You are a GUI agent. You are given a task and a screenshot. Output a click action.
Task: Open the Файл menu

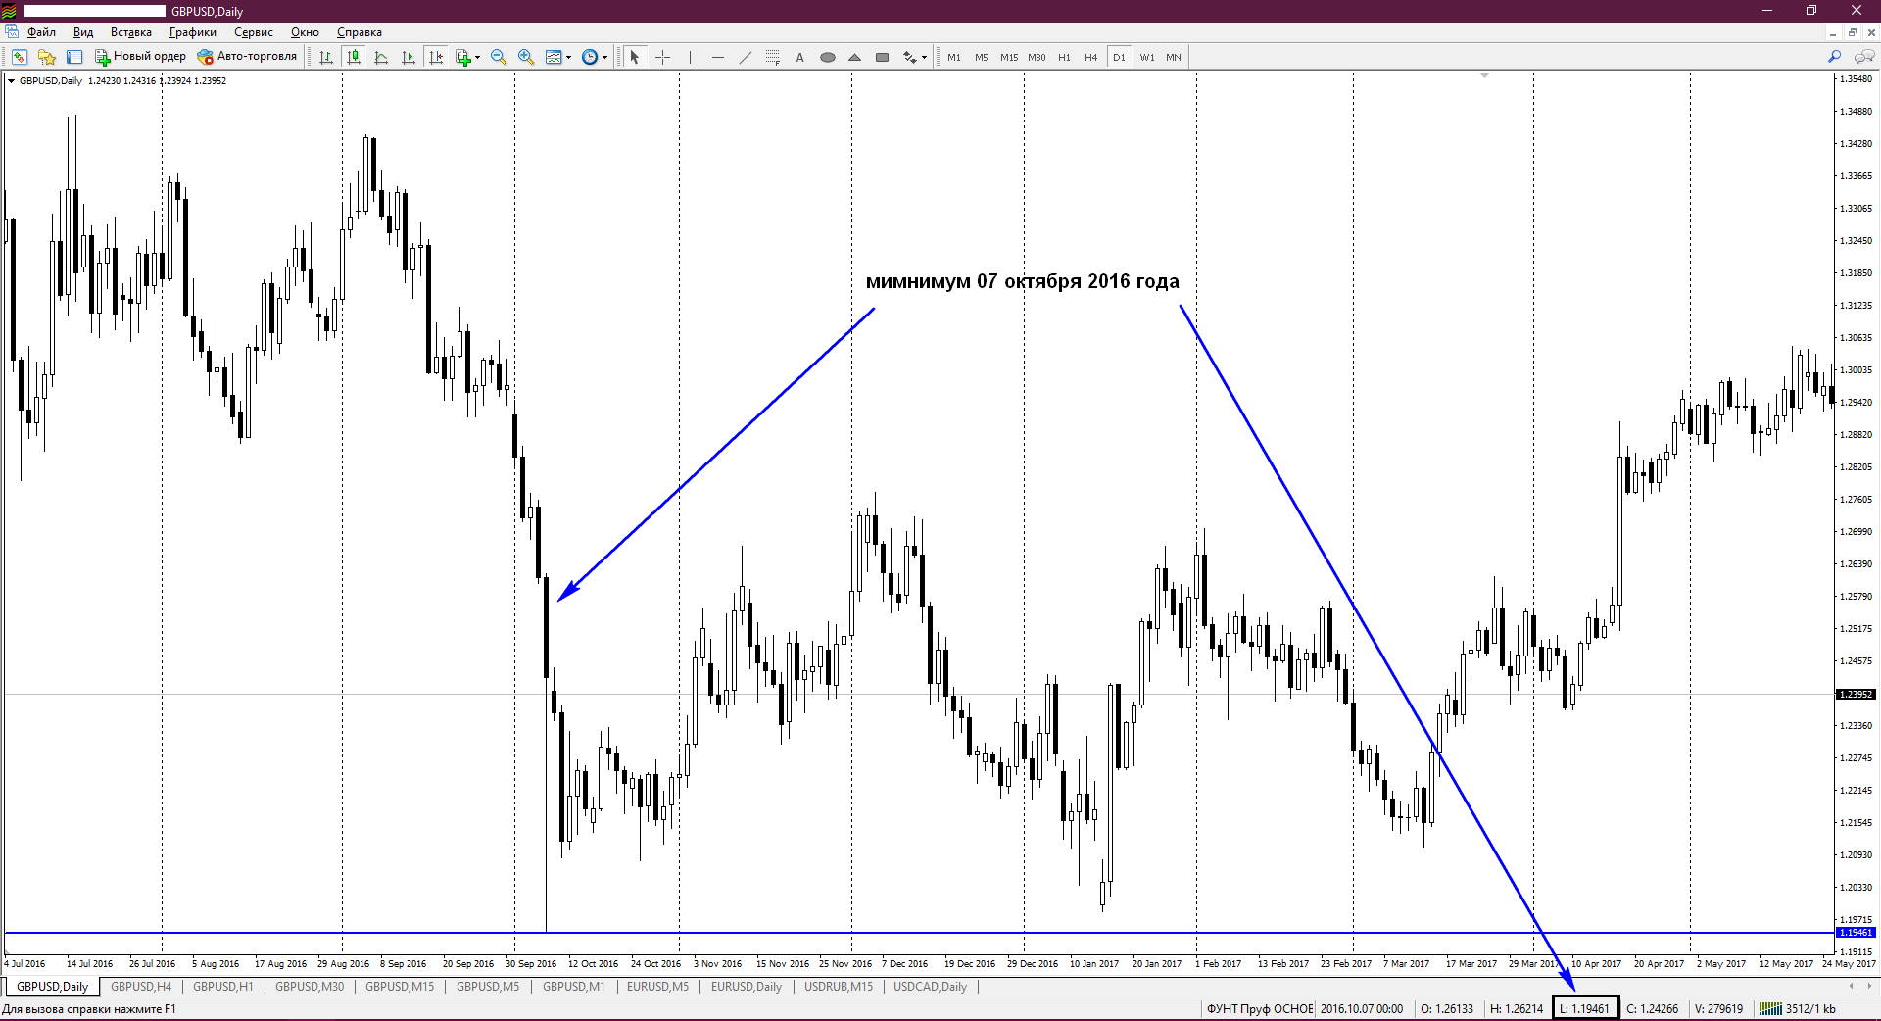pos(41,32)
